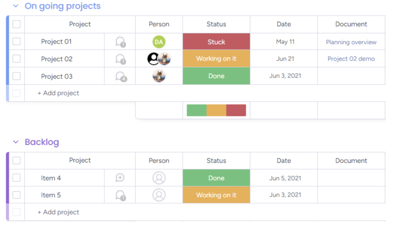Click Add project under Backlog

click(58, 212)
